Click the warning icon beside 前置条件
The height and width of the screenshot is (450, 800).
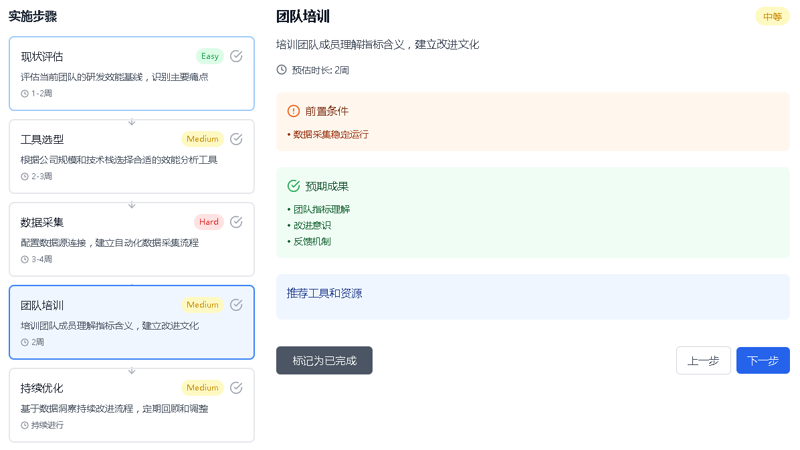(294, 111)
